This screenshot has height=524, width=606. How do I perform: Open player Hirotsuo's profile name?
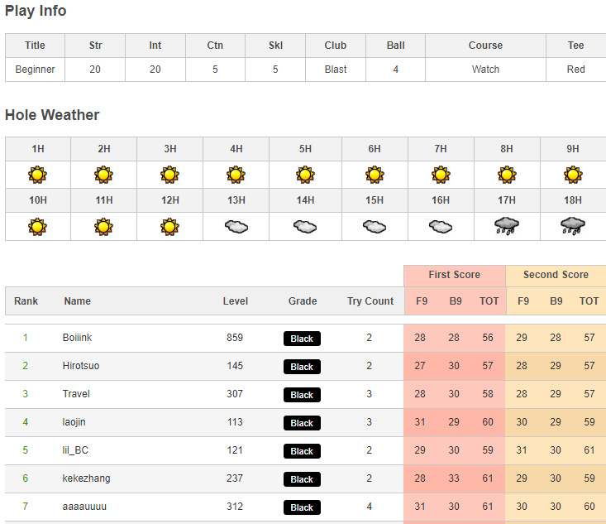click(80, 366)
